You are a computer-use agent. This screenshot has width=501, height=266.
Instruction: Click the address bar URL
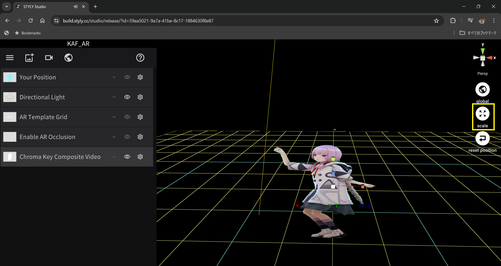138,21
